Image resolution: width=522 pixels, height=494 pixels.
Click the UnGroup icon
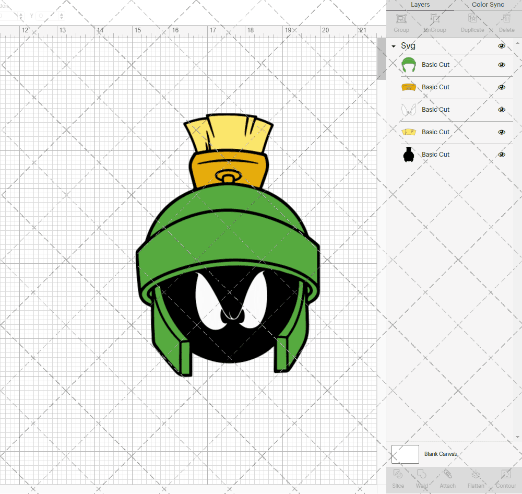[434, 19]
